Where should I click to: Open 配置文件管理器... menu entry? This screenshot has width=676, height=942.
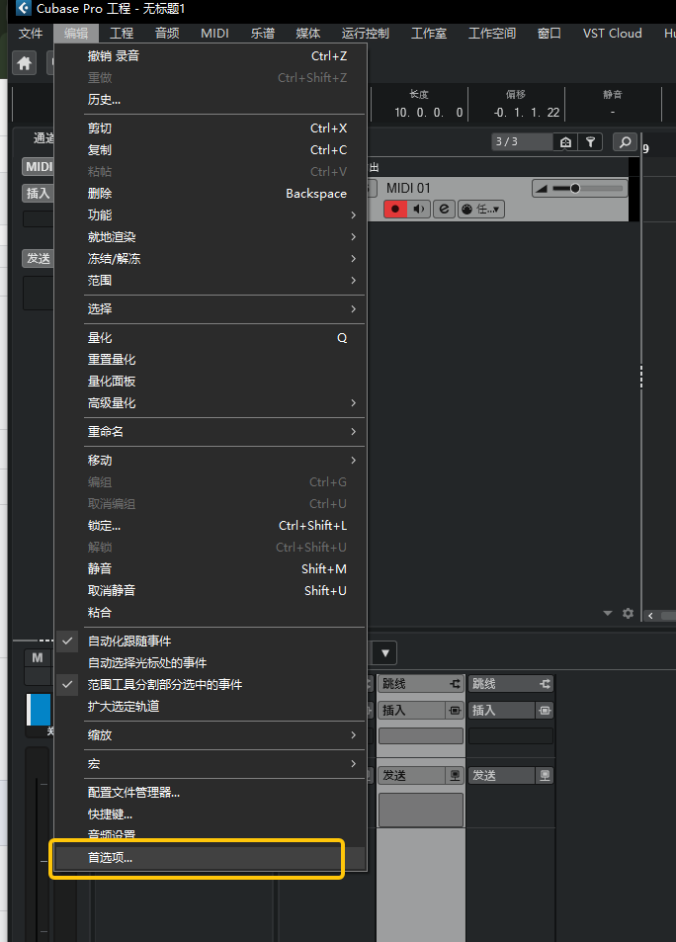(211, 793)
